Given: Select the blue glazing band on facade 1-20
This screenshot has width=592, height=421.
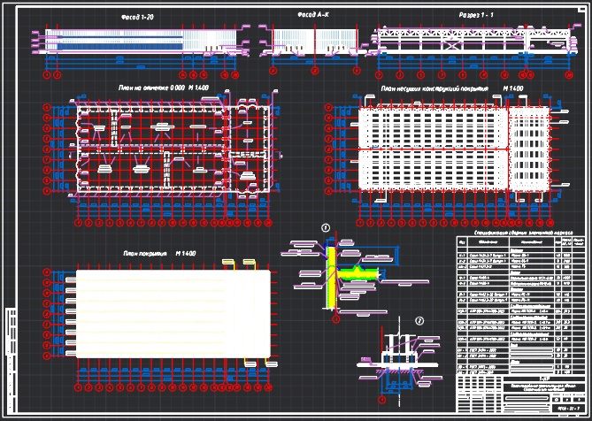Looking at the screenshot, I should click(121, 47).
